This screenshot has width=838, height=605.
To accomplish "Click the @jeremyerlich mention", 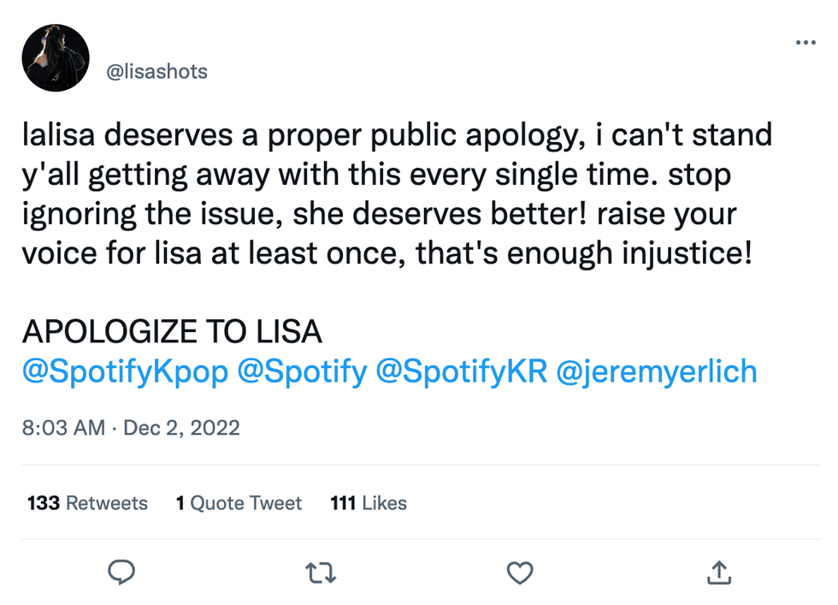I will tap(657, 372).
